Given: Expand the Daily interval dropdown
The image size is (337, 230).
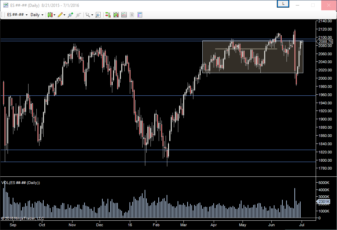Looking at the screenshot, I should pyautogui.click(x=37, y=15).
